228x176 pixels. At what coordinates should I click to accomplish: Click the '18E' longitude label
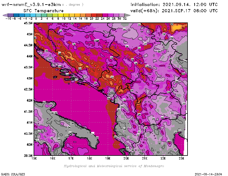(89, 158)
